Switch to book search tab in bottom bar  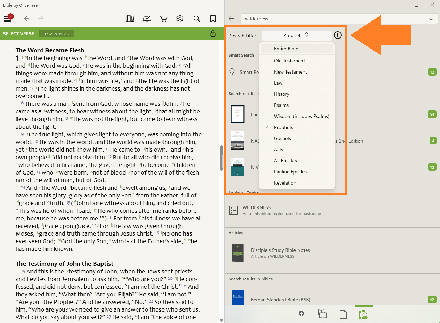(363, 314)
